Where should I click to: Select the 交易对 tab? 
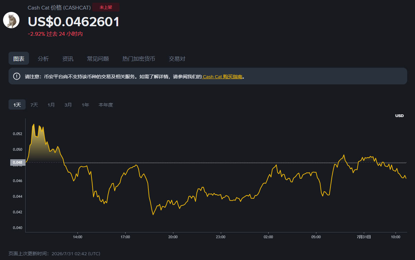tap(177, 59)
